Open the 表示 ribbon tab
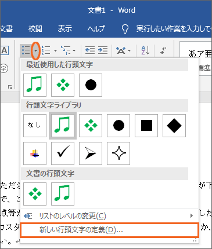 pos(65,28)
